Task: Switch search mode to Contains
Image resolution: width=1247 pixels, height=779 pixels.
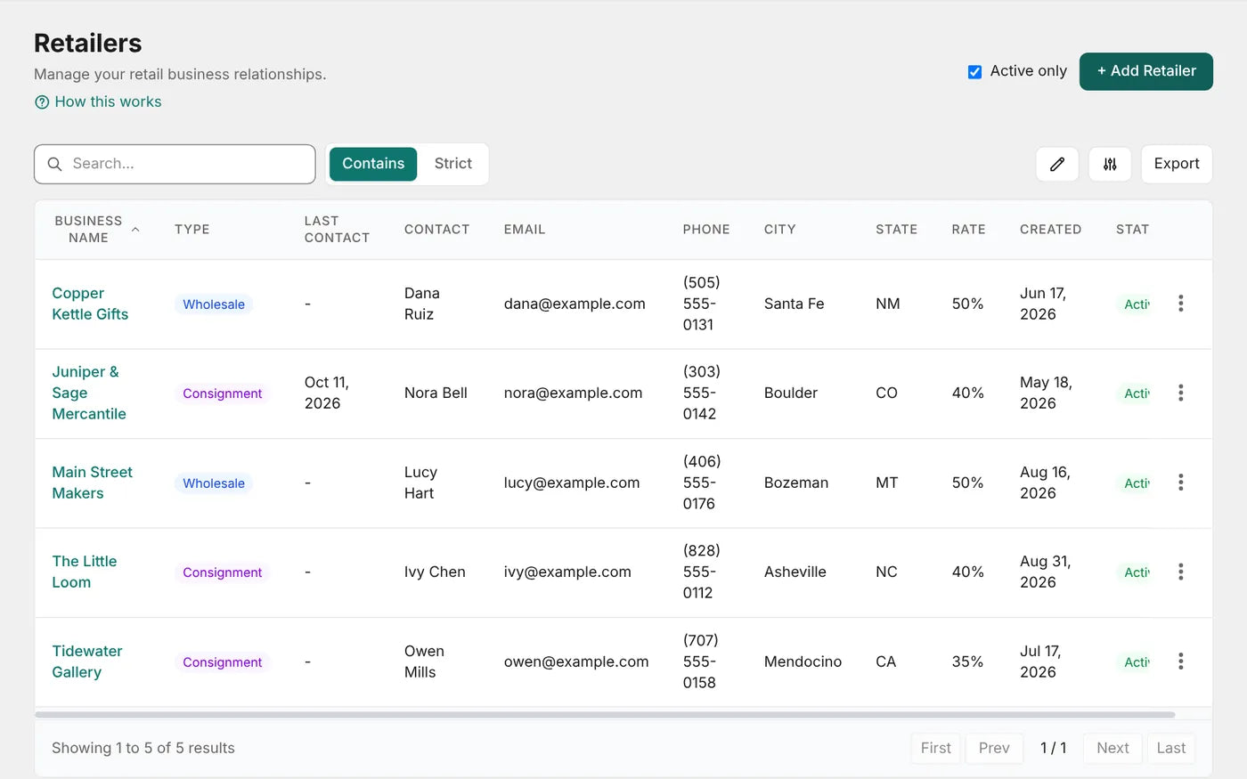Action: point(373,164)
